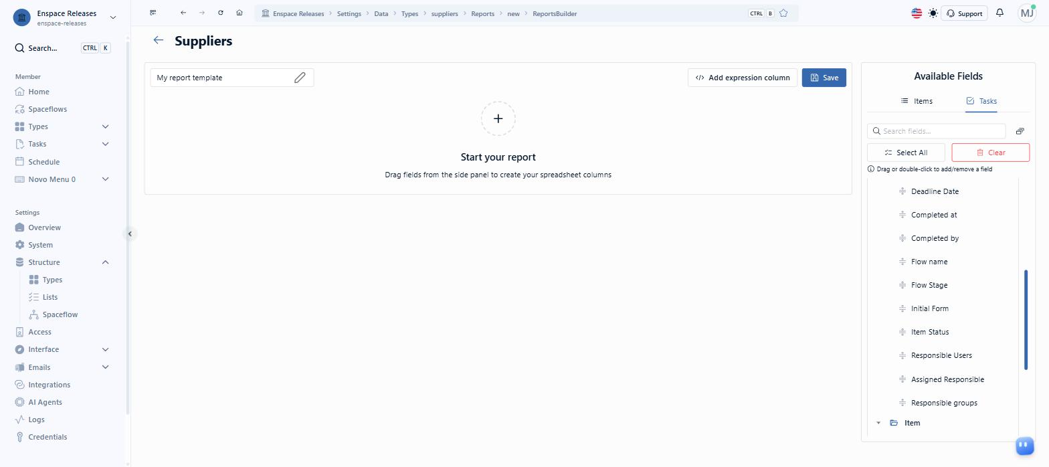Switch to the Items tab
1049x467 pixels.
[917, 101]
